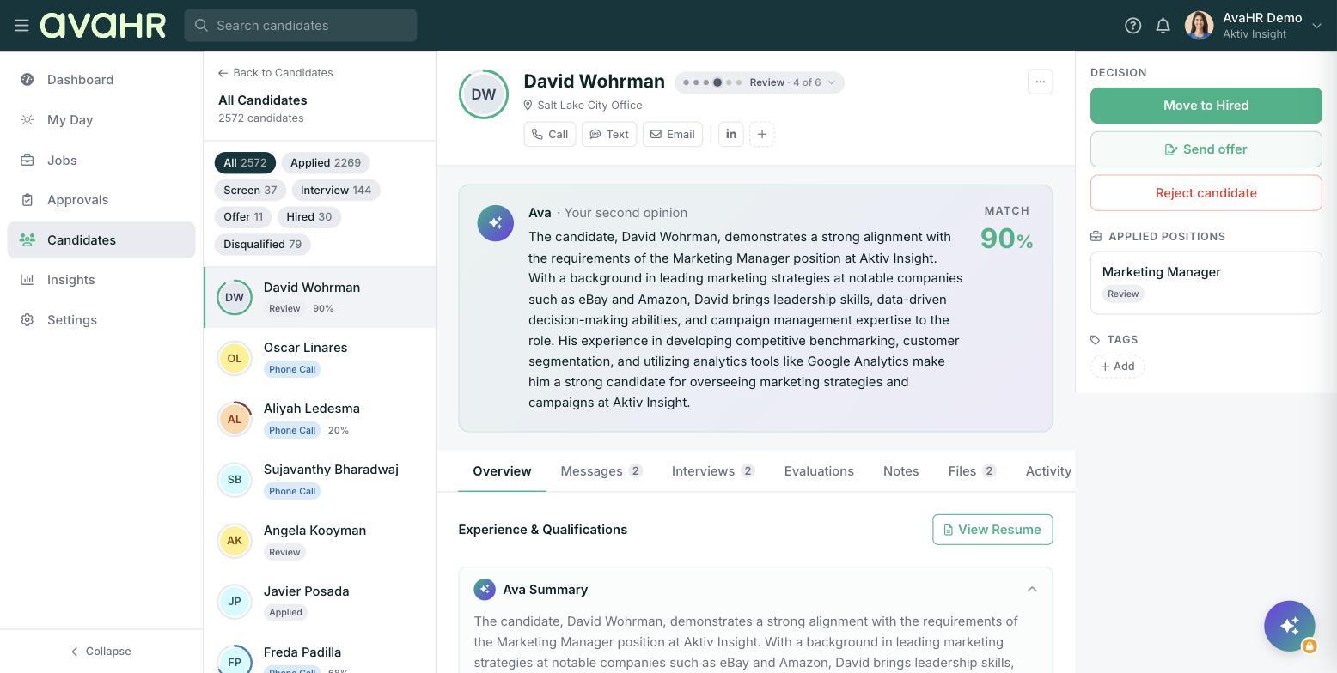Click the DW avatar in candidate header
Image resolution: width=1337 pixels, height=673 pixels.
(484, 94)
